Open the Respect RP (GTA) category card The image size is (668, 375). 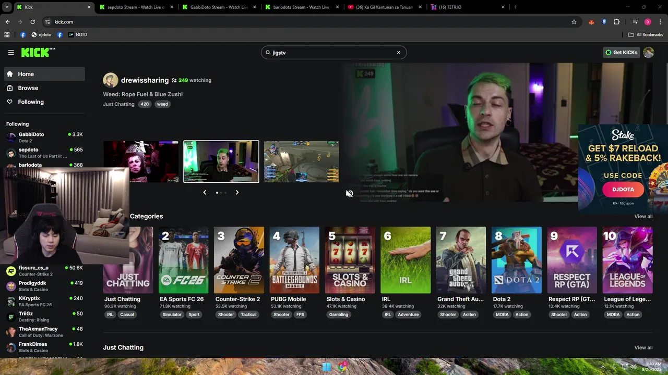572,260
